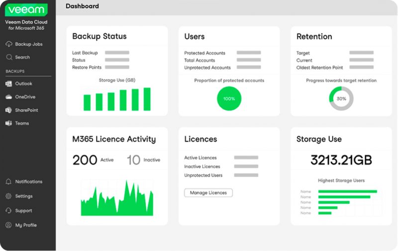This screenshot has width=398, height=251.
Task: Click the Search magnifier icon
Action: (9, 57)
